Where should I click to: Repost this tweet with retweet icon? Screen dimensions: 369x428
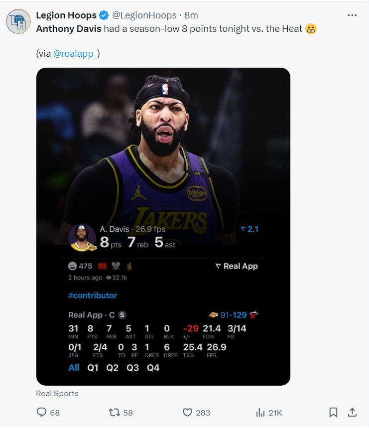[115, 413]
